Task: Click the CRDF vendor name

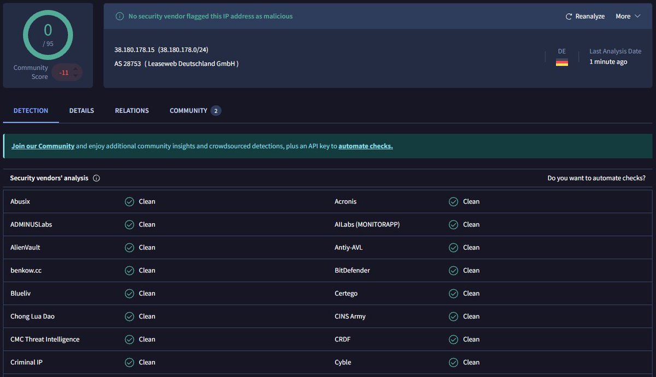Action: [343, 339]
